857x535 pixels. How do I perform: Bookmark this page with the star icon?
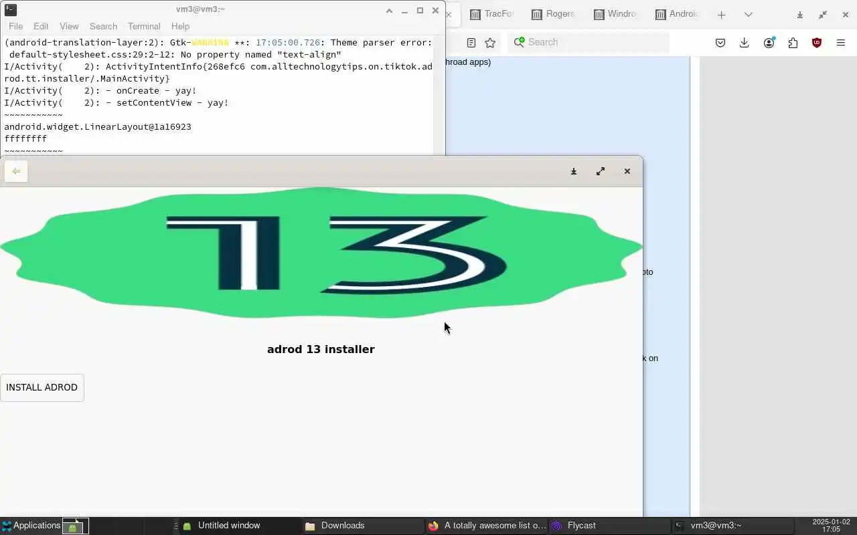[x=490, y=42]
